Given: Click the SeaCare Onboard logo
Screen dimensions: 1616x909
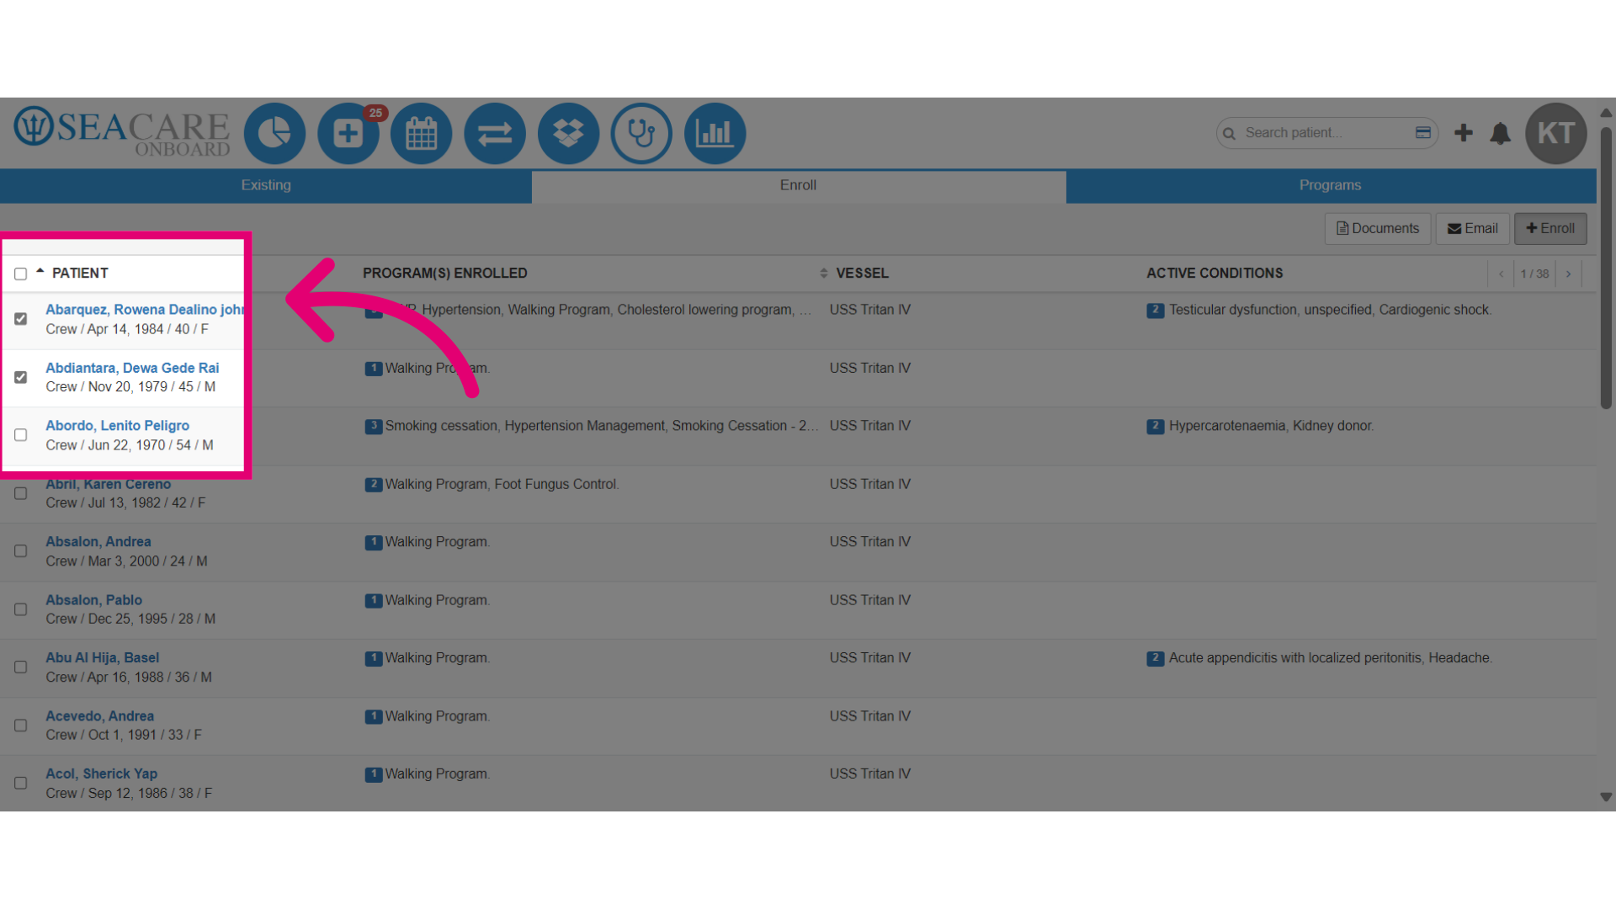Looking at the screenshot, I should pyautogui.click(x=121, y=131).
